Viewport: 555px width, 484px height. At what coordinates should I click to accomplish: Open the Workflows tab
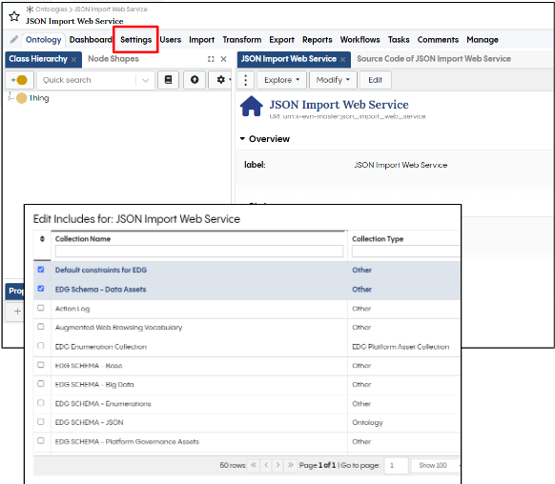360,40
